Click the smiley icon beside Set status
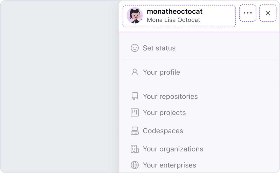Image resolution: width=280 pixels, height=173 pixels. (x=135, y=48)
